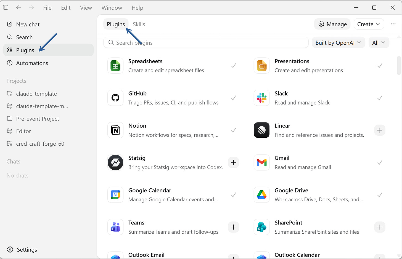Expand the Create dropdown

coord(369,24)
